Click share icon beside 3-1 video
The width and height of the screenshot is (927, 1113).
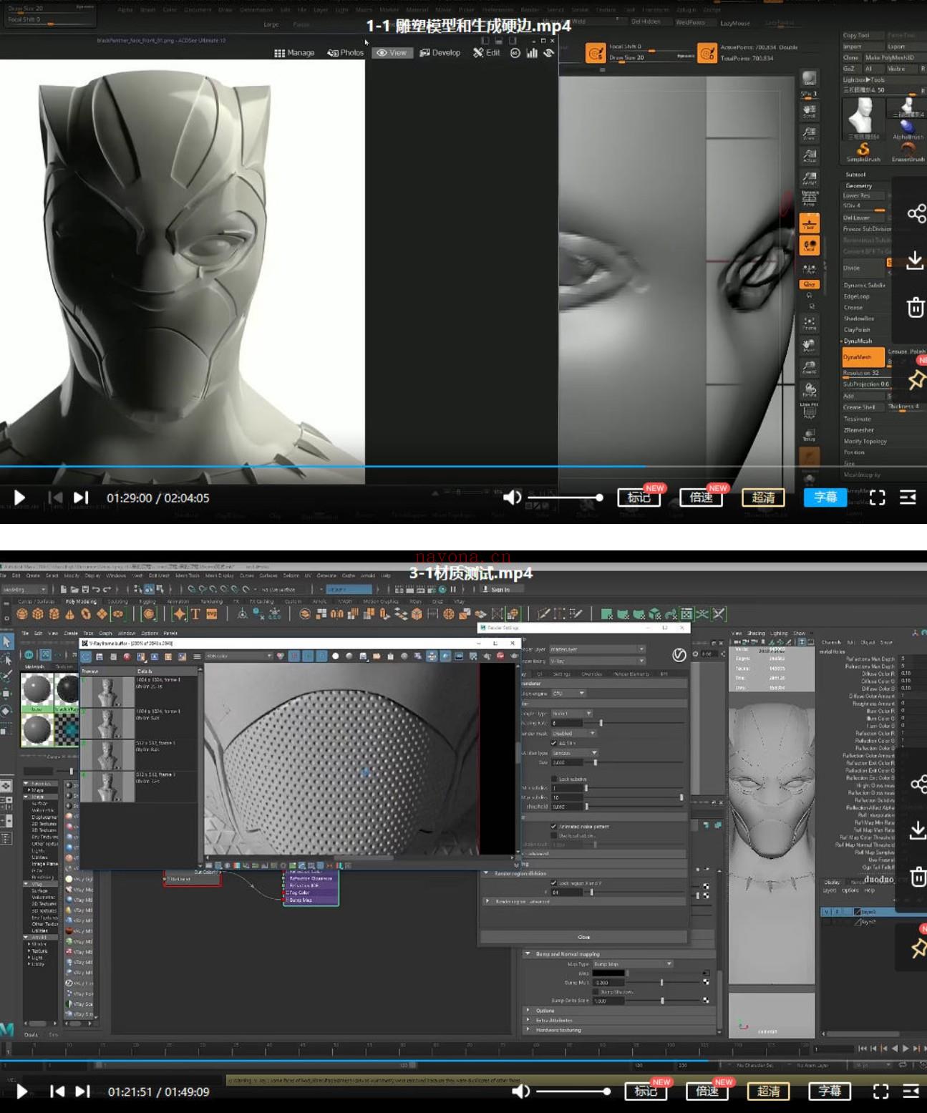pos(918,784)
